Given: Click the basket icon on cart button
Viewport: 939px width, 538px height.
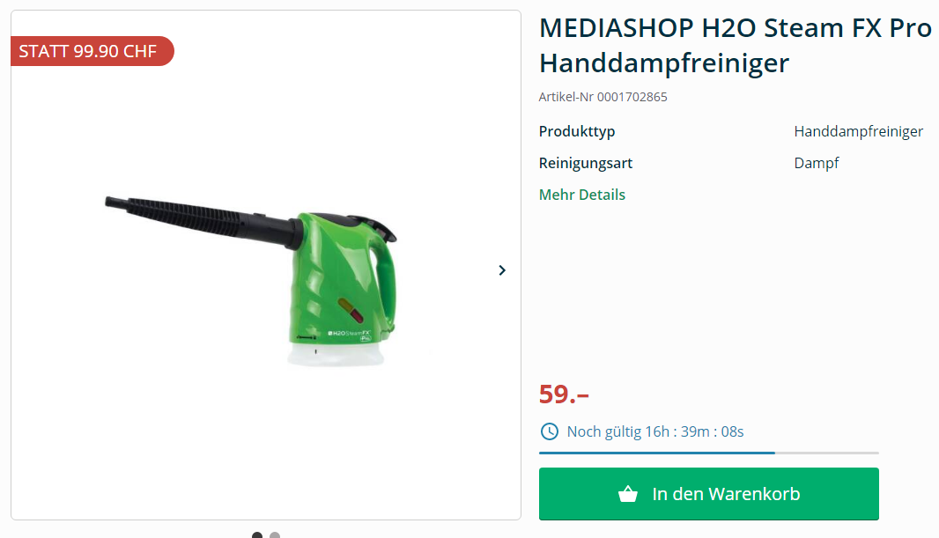Looking at the screenshot, I should pyautogui.click(x=627, y=494).
